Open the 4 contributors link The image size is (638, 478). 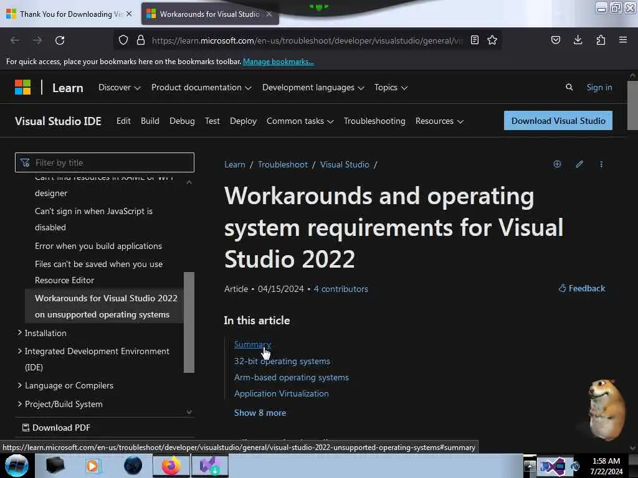[341, 289]
